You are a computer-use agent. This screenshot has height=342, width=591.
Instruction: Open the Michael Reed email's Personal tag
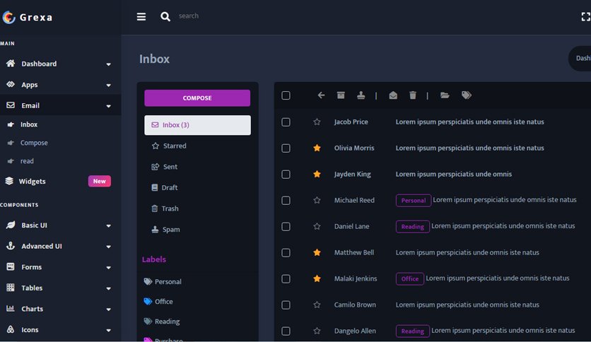[x=413, y=201]
